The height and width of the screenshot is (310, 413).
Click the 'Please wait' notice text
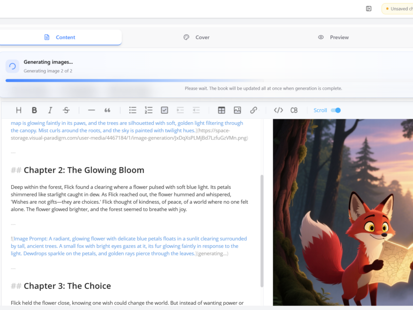(263, 89)
